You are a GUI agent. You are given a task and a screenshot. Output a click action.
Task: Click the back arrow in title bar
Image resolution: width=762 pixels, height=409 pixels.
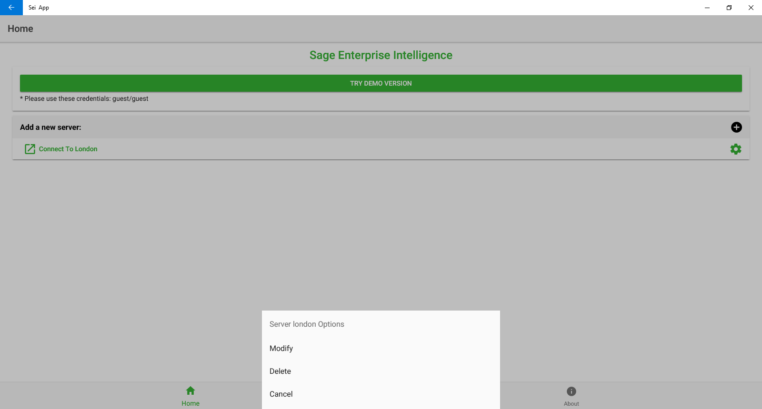coord(11,8)
